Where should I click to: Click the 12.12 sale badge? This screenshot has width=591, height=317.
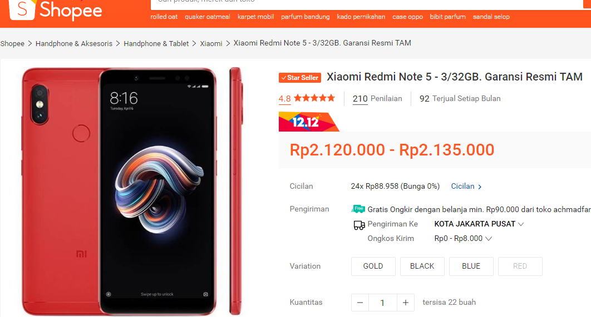point(309,122)
